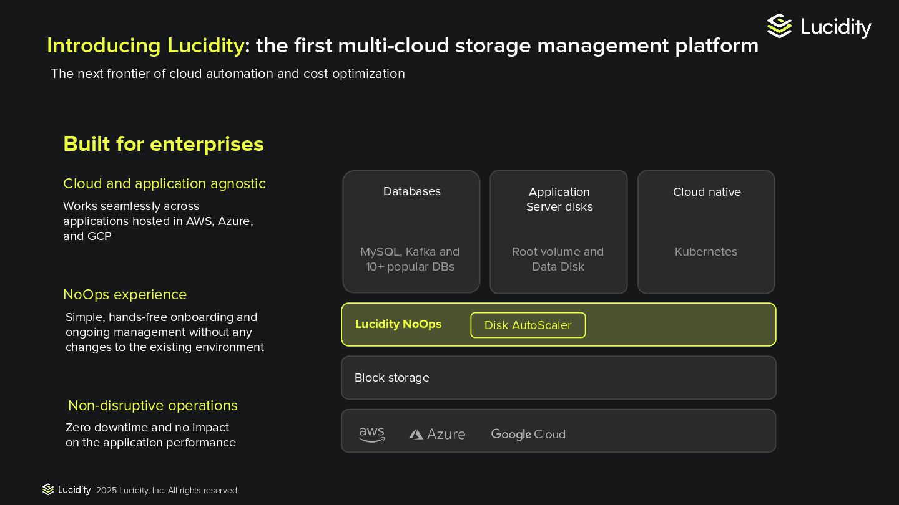Click the Lucidity NoOps label
Screen dimensions: 899x505
(398, 324)
